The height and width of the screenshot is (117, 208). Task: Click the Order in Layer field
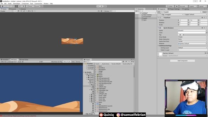[192, 50]
